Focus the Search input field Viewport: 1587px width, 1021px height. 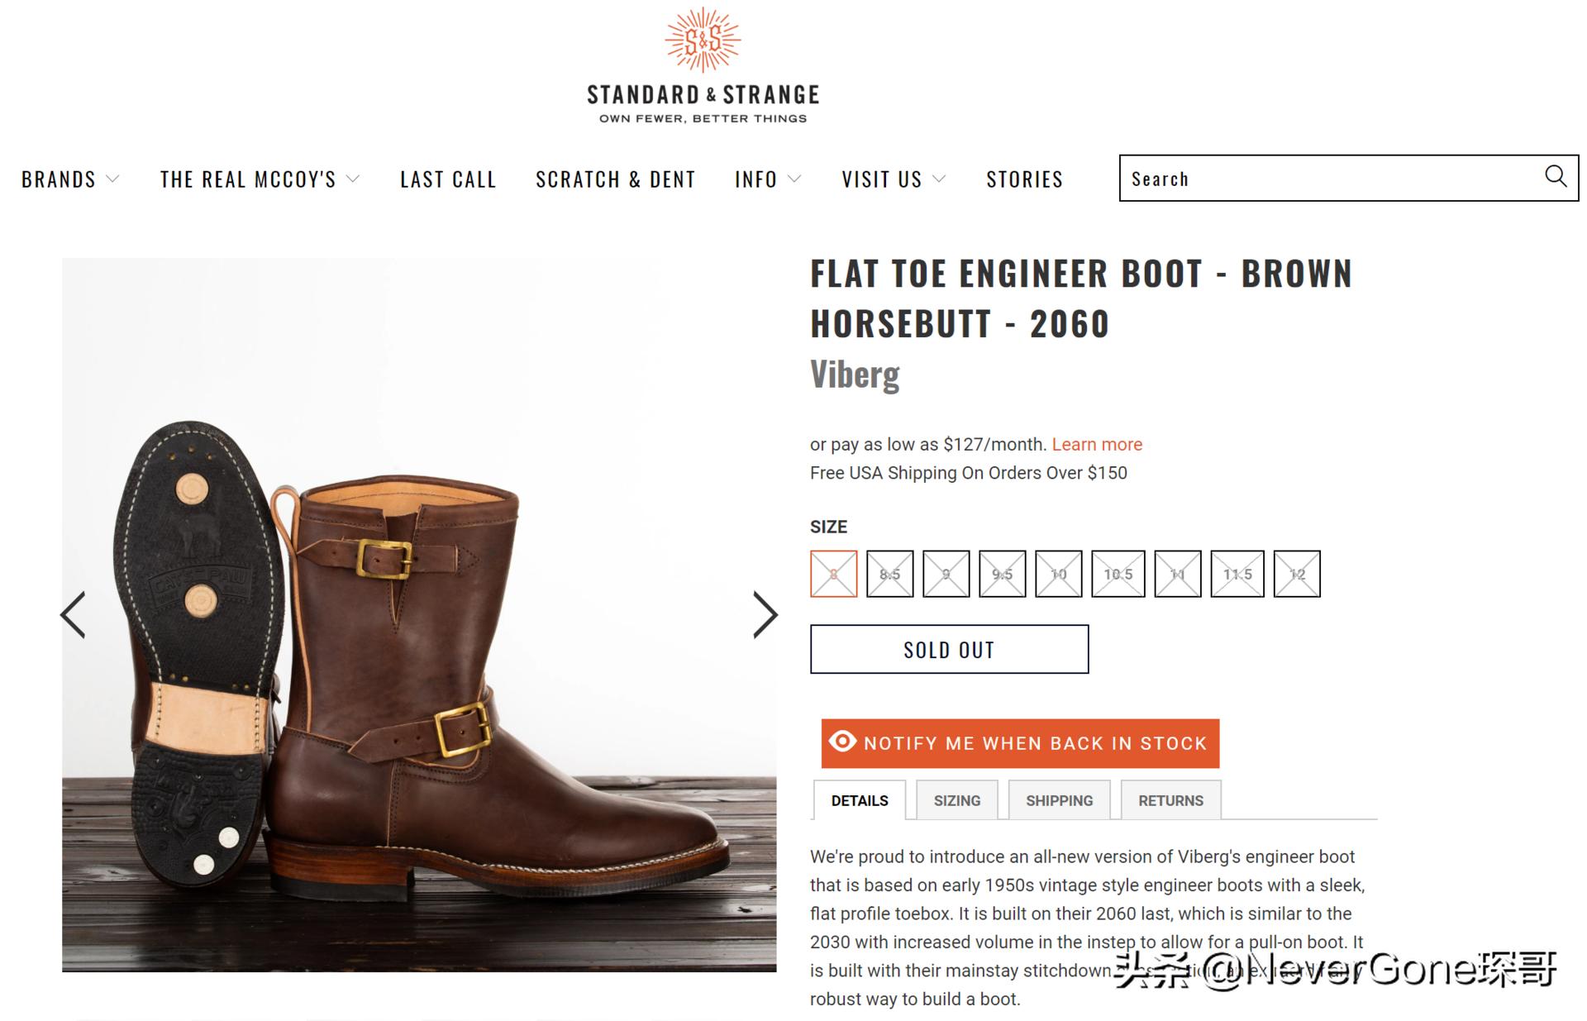[x=1331, y=178]
